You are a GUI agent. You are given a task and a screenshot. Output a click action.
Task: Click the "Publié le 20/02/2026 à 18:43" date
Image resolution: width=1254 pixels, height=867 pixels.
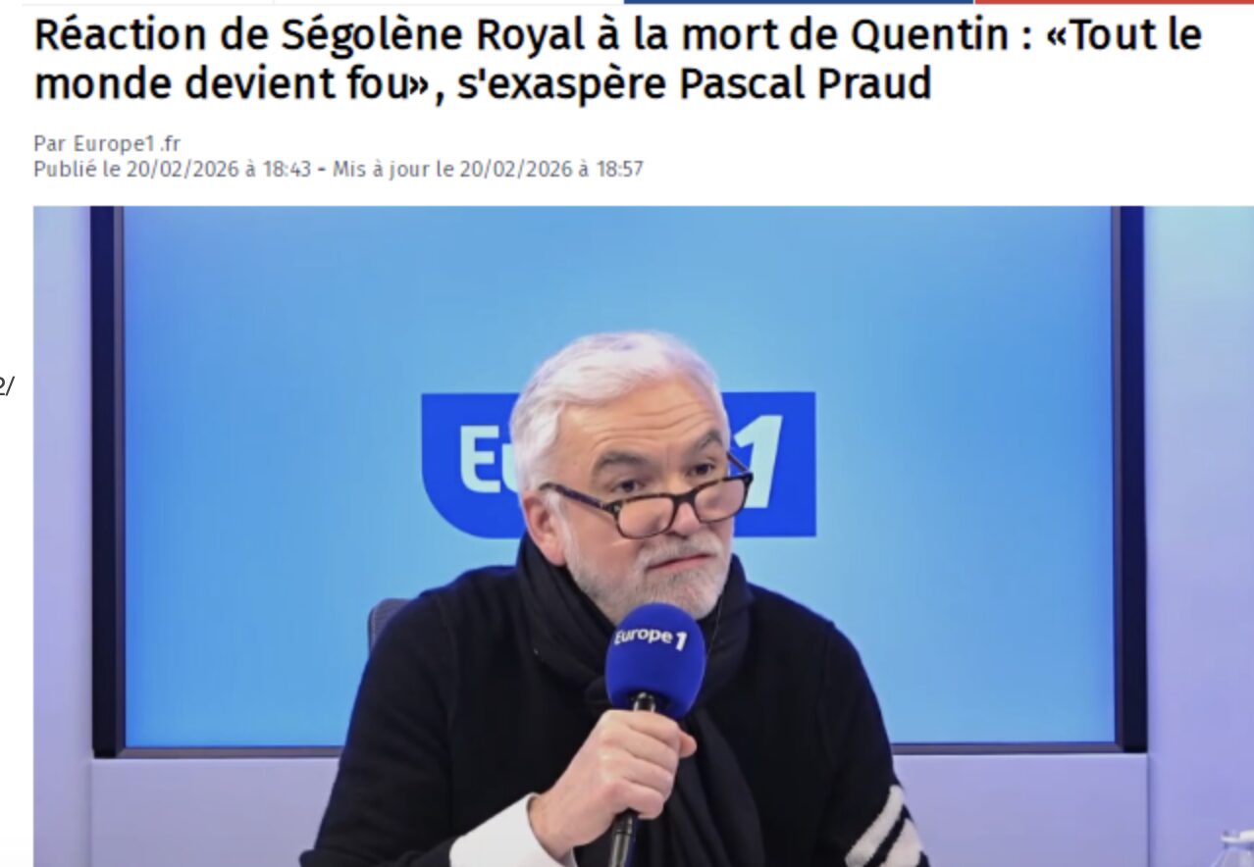pos(172,169)
